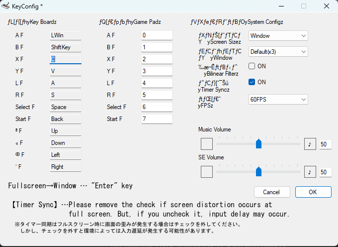Click the blank button left of SE Volume slider

tap(206, 172)
